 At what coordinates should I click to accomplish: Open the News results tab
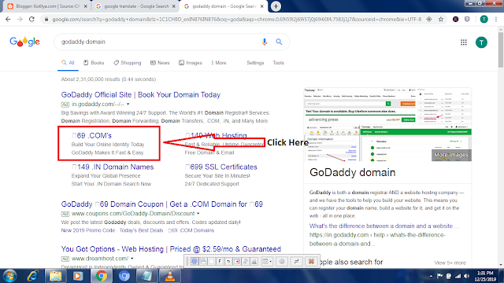click(x=160, y=63)
